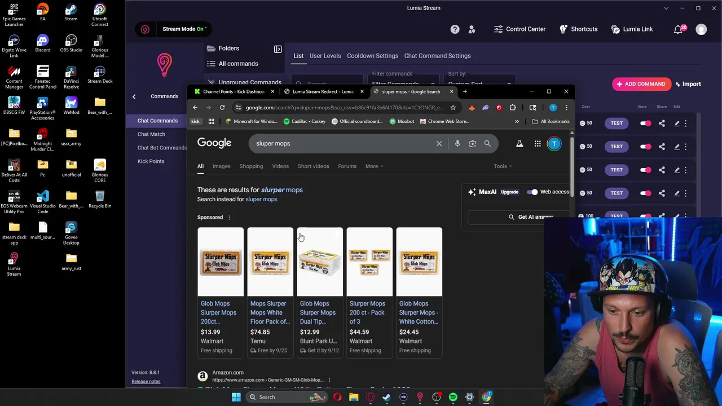This screenshot has height=406, width=722.
Task: Toggle Stream Mode On in Lumia Stream
Action: click(x=184, y=29)
